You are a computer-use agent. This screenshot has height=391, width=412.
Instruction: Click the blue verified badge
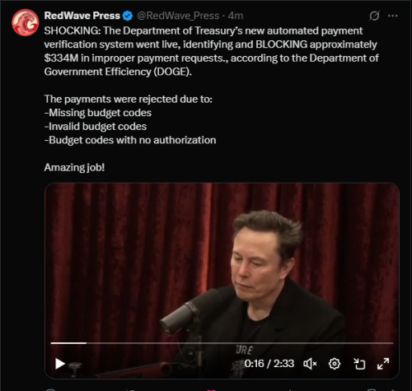pyautogui.click(x=128, y=16)
